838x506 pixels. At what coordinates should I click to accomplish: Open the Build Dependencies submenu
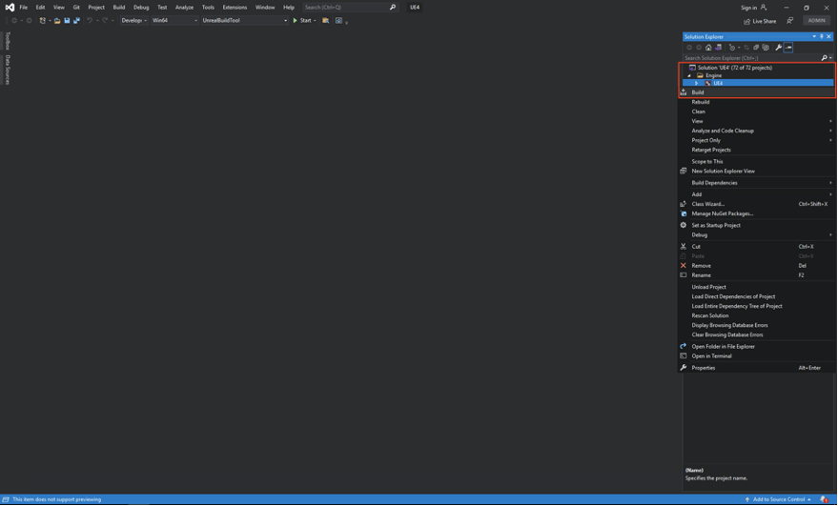pos(756,183)
